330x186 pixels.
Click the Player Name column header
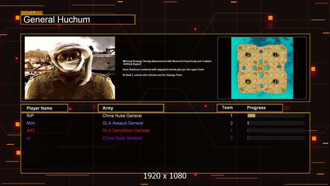[44, 108]
